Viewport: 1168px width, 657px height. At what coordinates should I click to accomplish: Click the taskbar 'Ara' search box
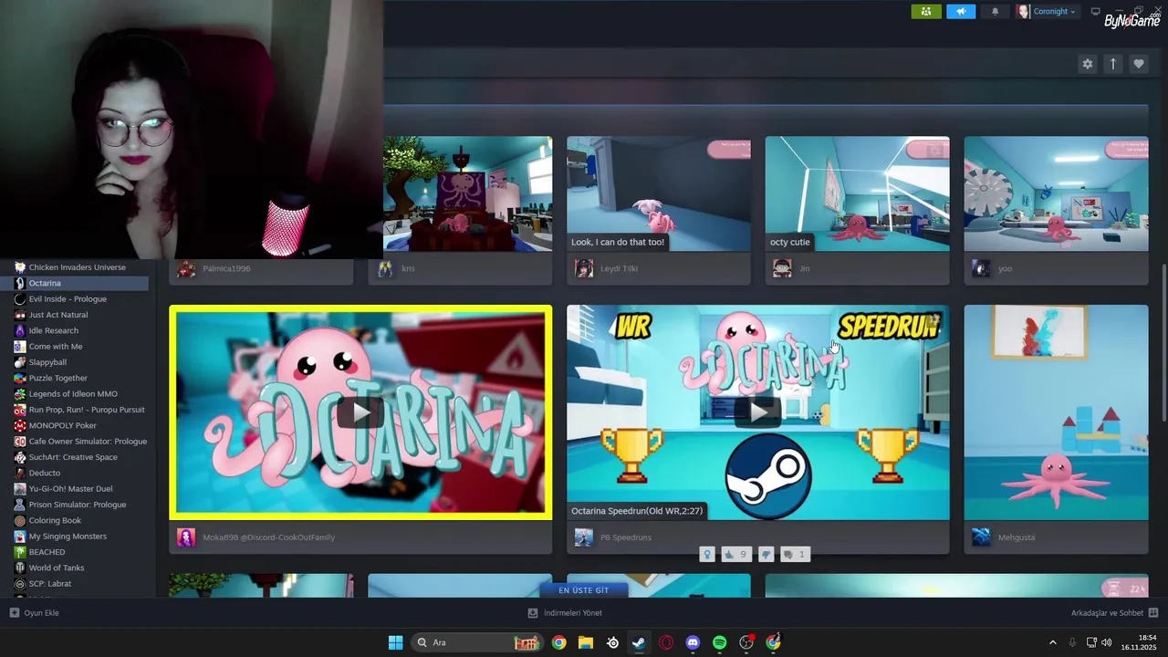point(477,642)
